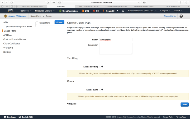Enable quota checkbox

tap(100, 90)
